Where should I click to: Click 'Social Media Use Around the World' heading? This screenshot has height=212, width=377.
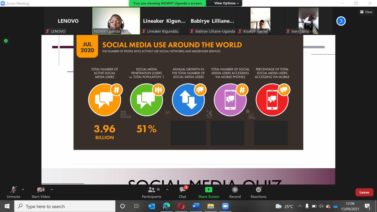(x=172, y=45)
